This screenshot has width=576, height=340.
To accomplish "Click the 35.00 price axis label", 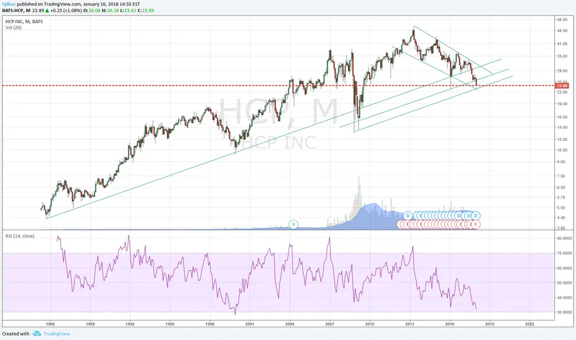I will coord(562,56).
